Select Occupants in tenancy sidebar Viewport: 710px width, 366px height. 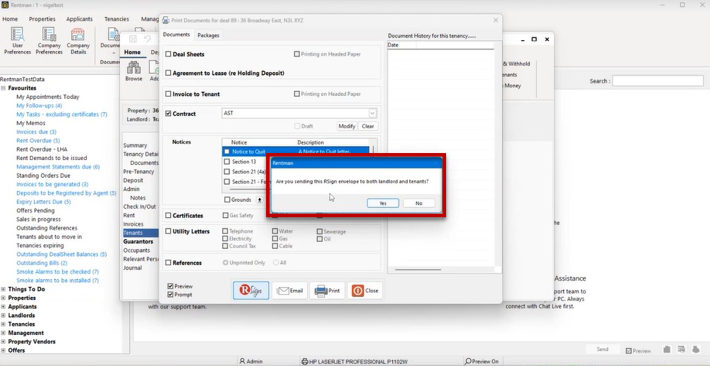click(136, 250)
